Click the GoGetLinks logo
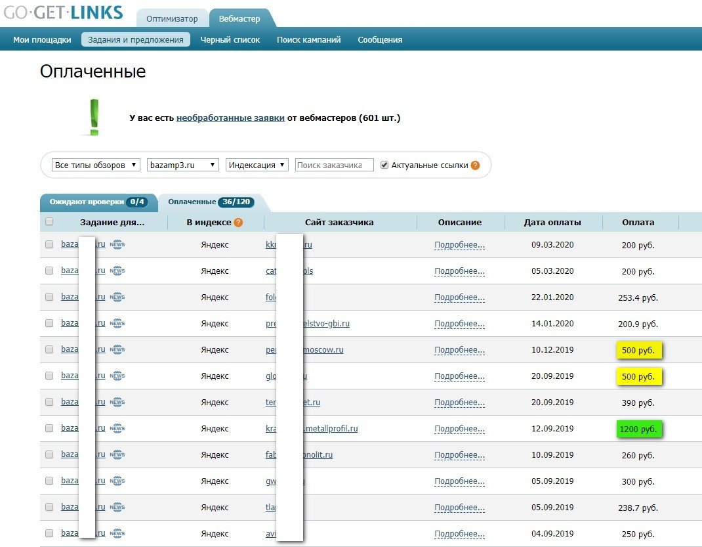Viewport: 702px width, 547px height. coord(63,12)
